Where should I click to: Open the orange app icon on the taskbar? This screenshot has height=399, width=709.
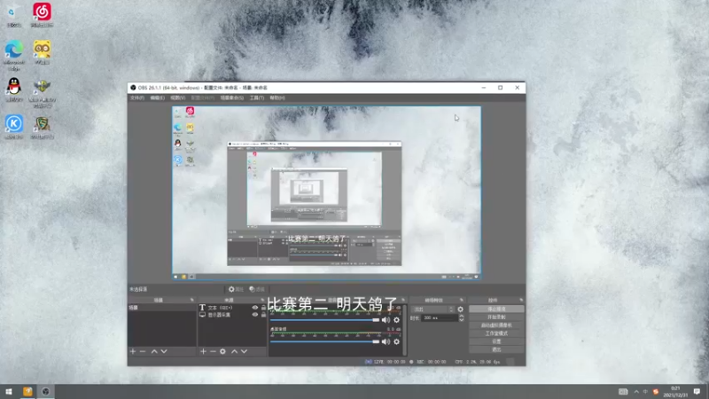click(27, 392)
